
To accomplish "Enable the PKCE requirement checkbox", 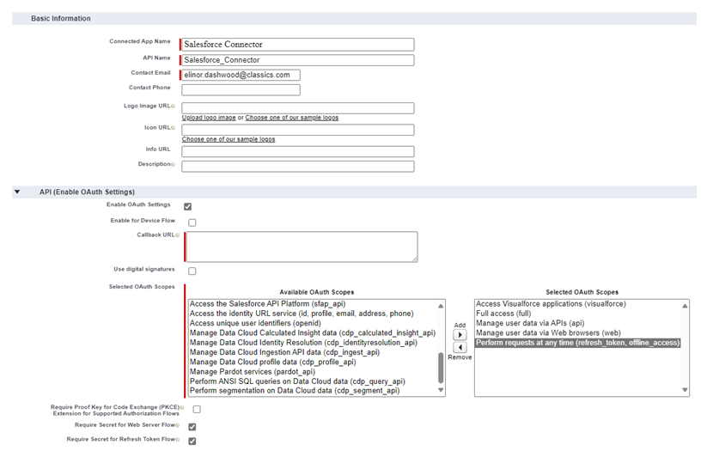I will [197, 409].
